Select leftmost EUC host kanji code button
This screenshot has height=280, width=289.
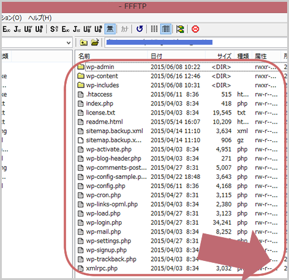coord(6,29)
